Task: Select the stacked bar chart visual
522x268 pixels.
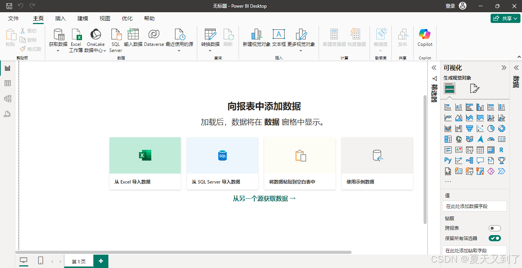Action: (448, 107)
